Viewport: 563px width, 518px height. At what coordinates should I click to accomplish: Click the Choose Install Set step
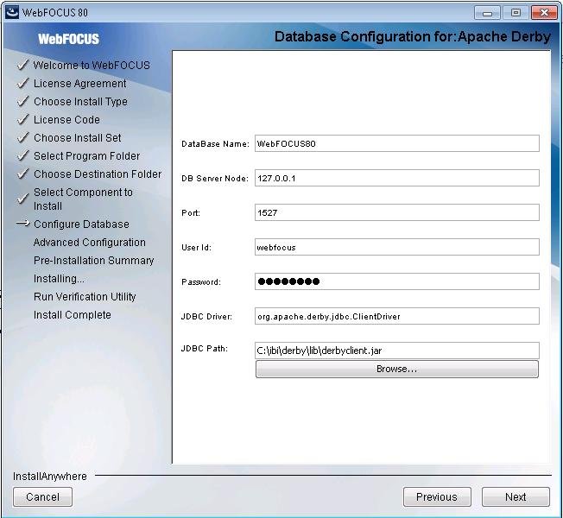tap(77, 137)
